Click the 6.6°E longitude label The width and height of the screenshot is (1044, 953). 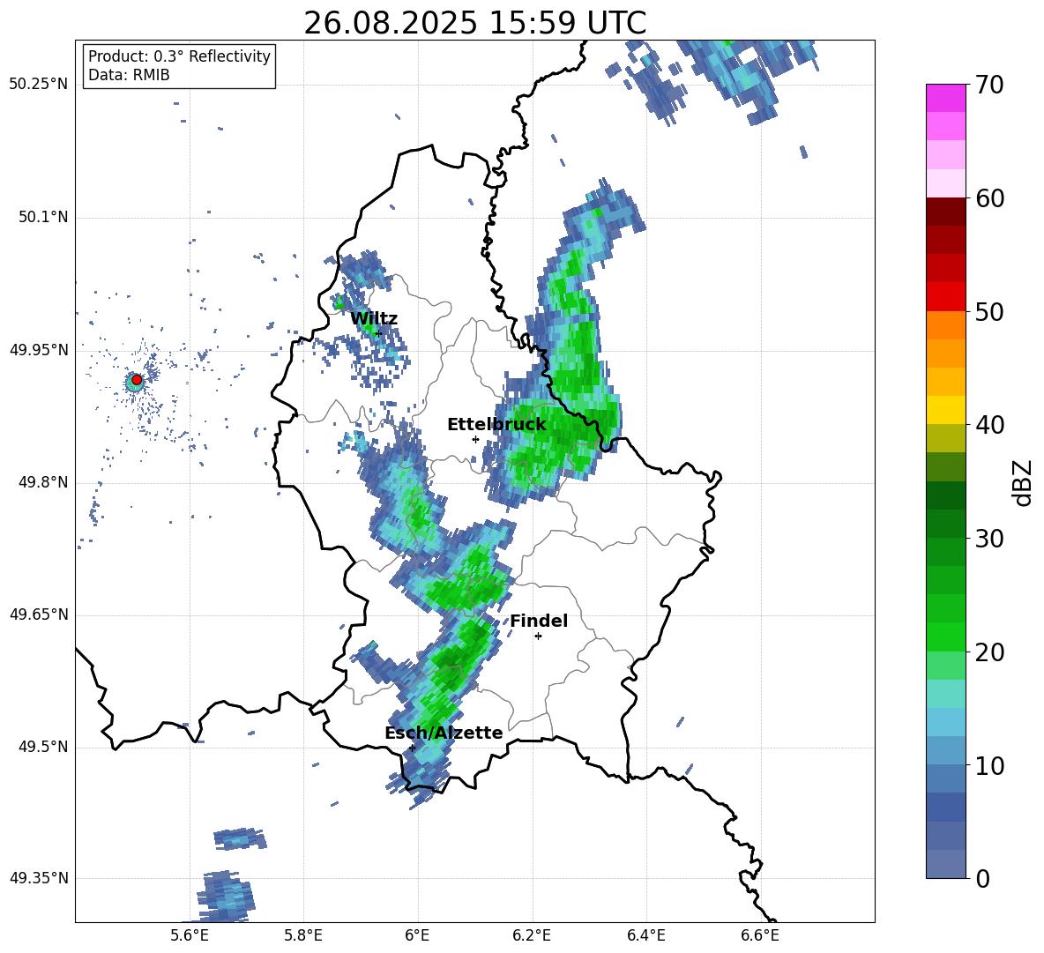click(760, 935)
